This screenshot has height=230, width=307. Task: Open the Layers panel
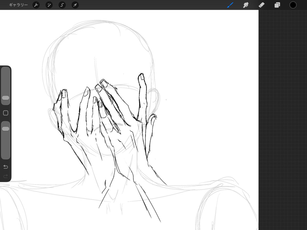point(277,5)
